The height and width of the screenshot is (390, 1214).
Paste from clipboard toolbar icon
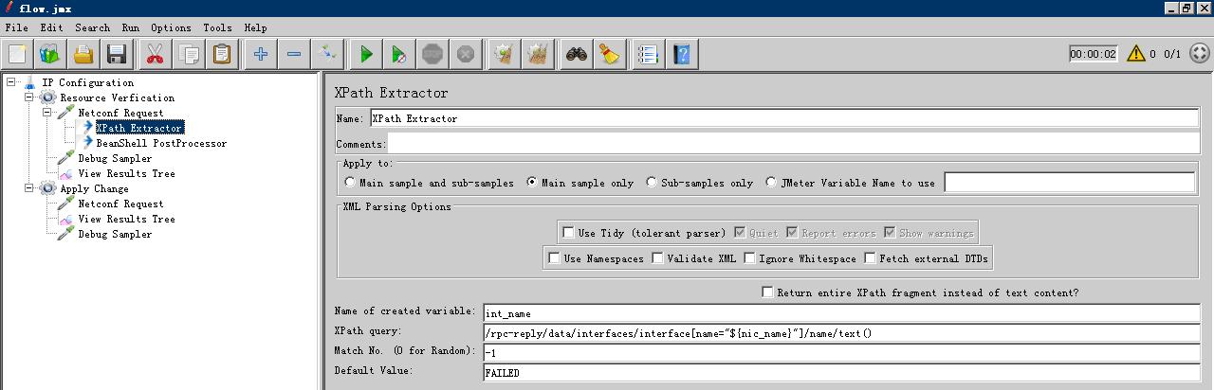(222, 54)
